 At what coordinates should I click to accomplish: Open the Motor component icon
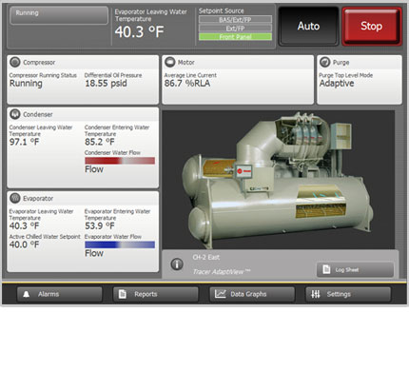[169, 62]
